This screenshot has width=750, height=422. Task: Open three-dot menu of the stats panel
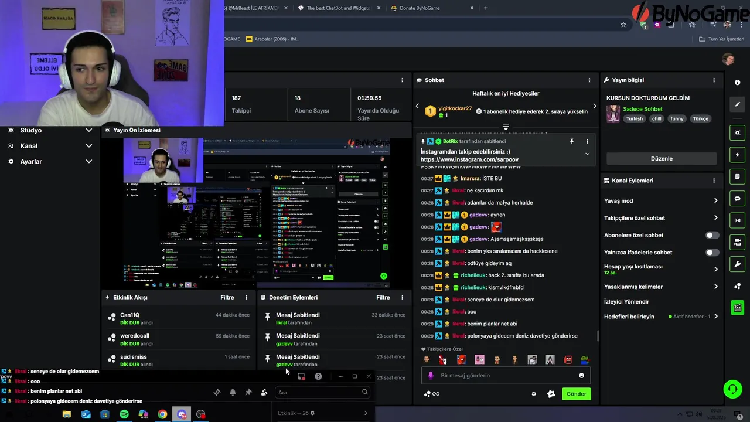click(402, 80)
